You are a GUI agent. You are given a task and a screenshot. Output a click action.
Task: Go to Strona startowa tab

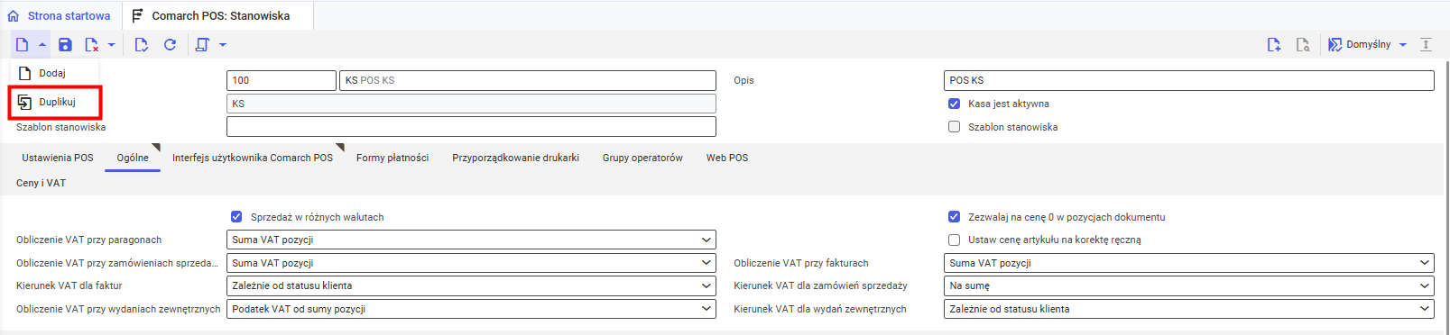(69, 15)
